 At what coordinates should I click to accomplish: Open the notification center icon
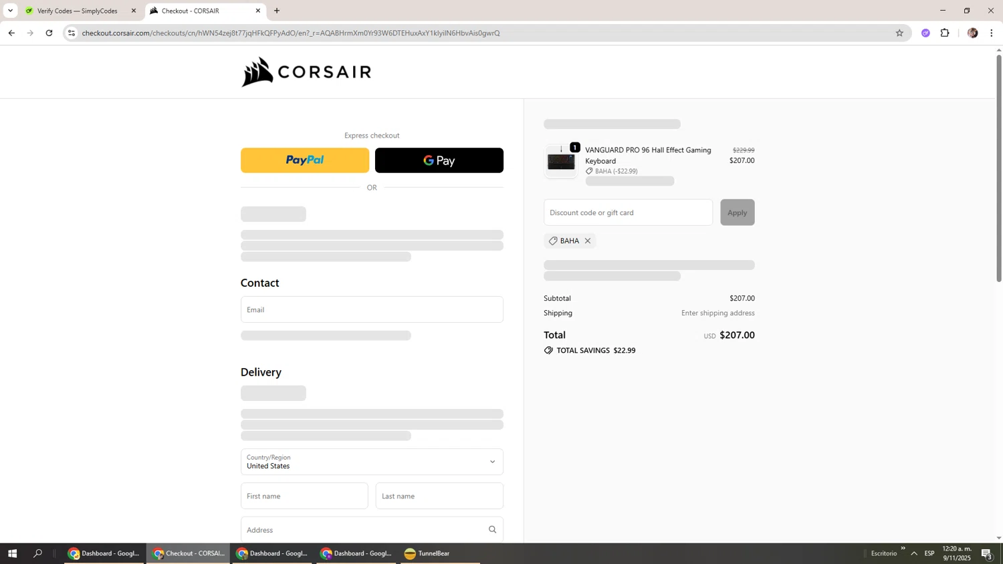click(x=987, y=553)
